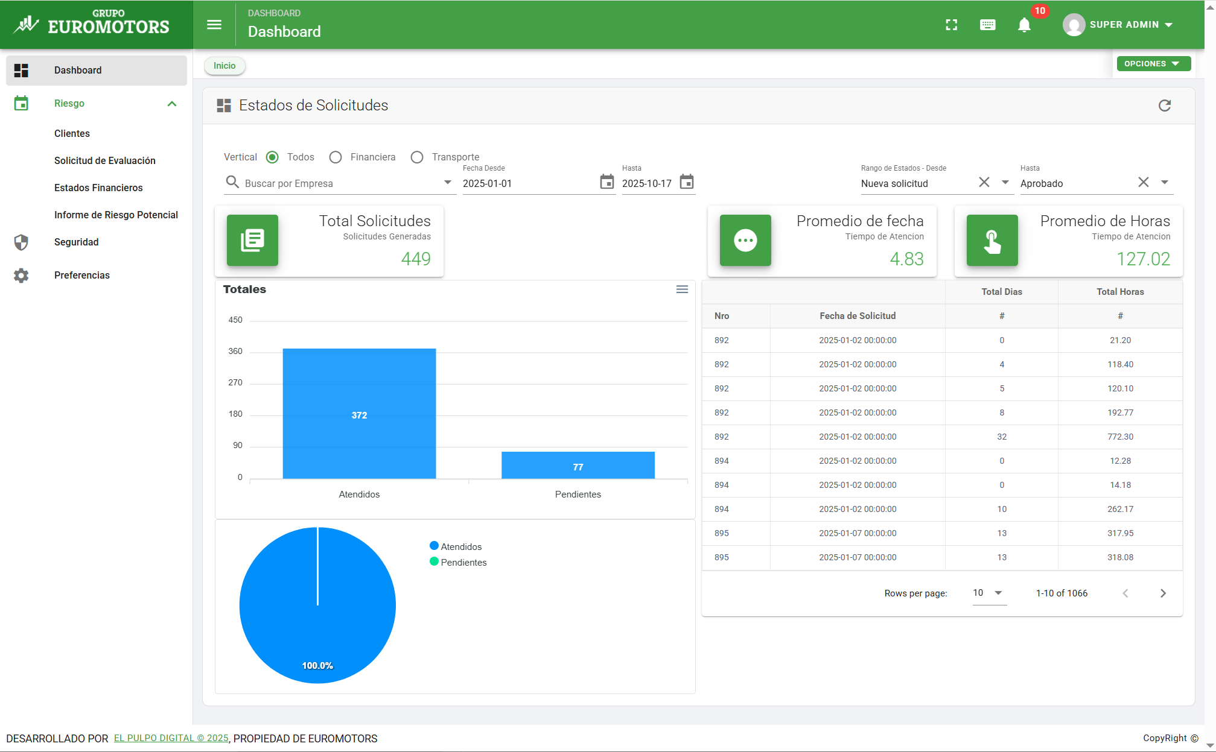
Task: Clear the Nueva solicitud selection
Action: (984, 182)
